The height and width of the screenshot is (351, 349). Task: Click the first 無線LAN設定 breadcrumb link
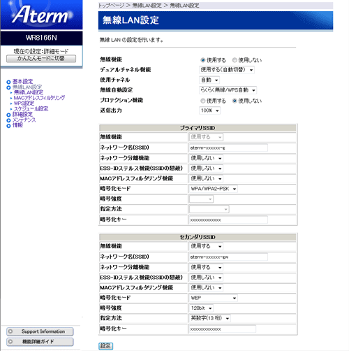coord(147,6)
